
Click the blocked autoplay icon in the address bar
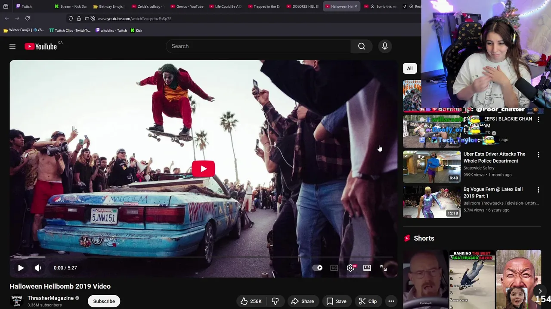click(x=93, y=18)
